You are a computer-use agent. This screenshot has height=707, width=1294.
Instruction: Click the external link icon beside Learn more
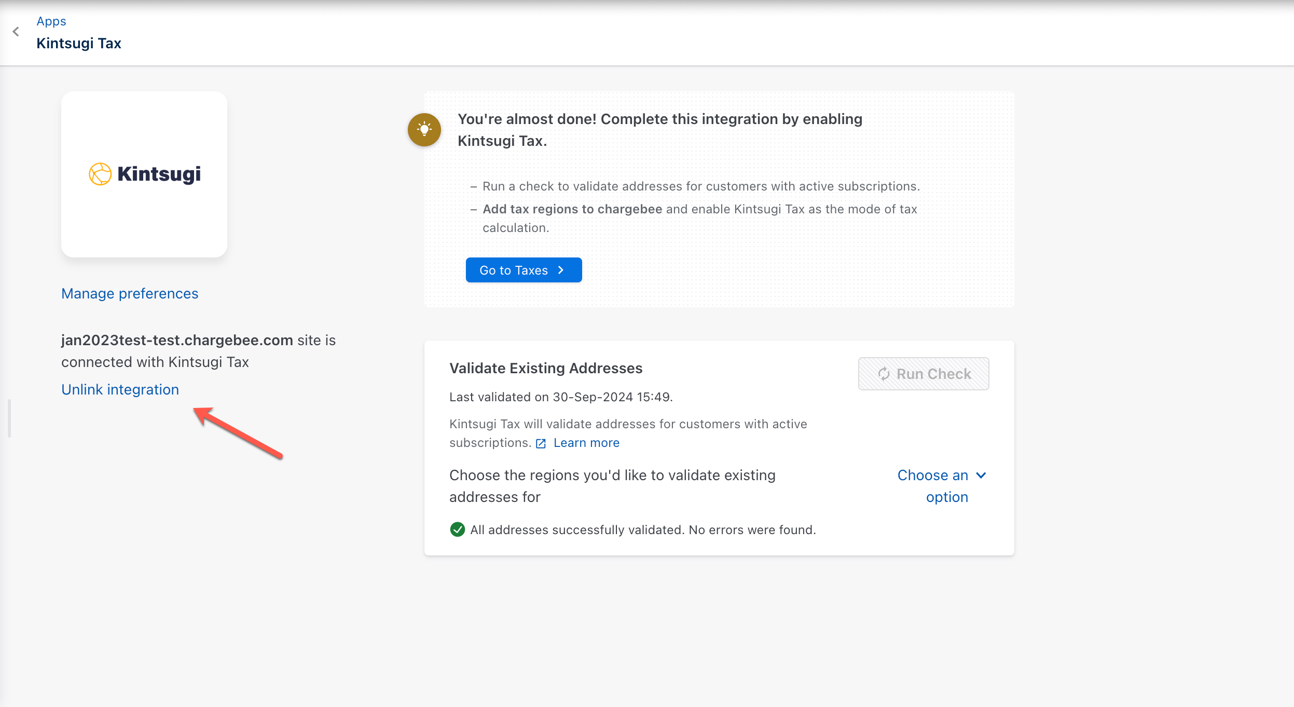coord(541,443)
